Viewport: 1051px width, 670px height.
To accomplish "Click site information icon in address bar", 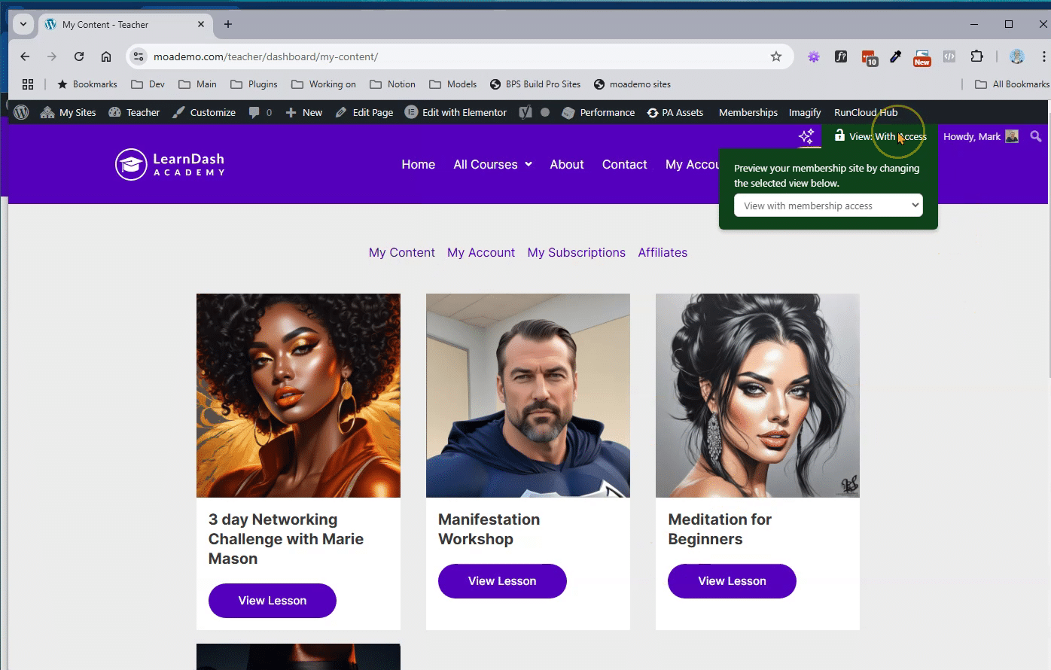I will pyautogui.click(x=138, y=56).
